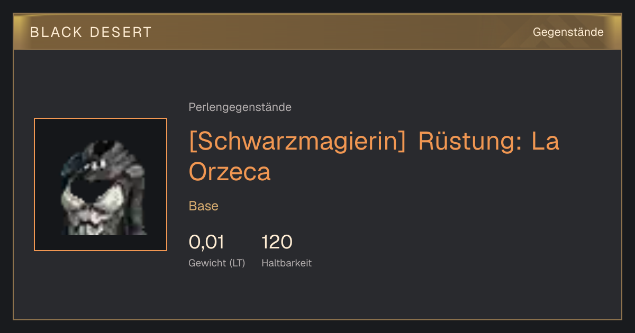The image size is (635, 333).
Task: Click the BLACK DESERT logo text
Action: click(91, 32)
